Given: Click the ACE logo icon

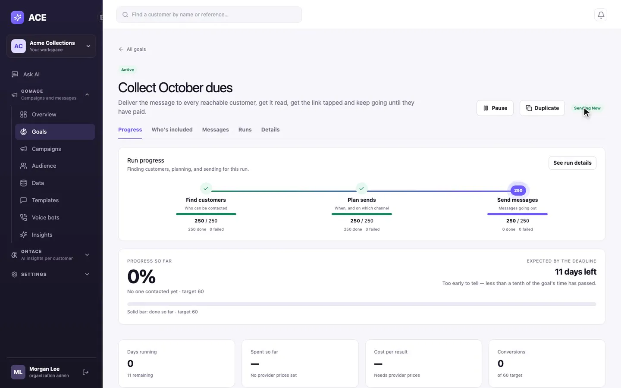Looking at the screenshot, I should pos(17,18).
